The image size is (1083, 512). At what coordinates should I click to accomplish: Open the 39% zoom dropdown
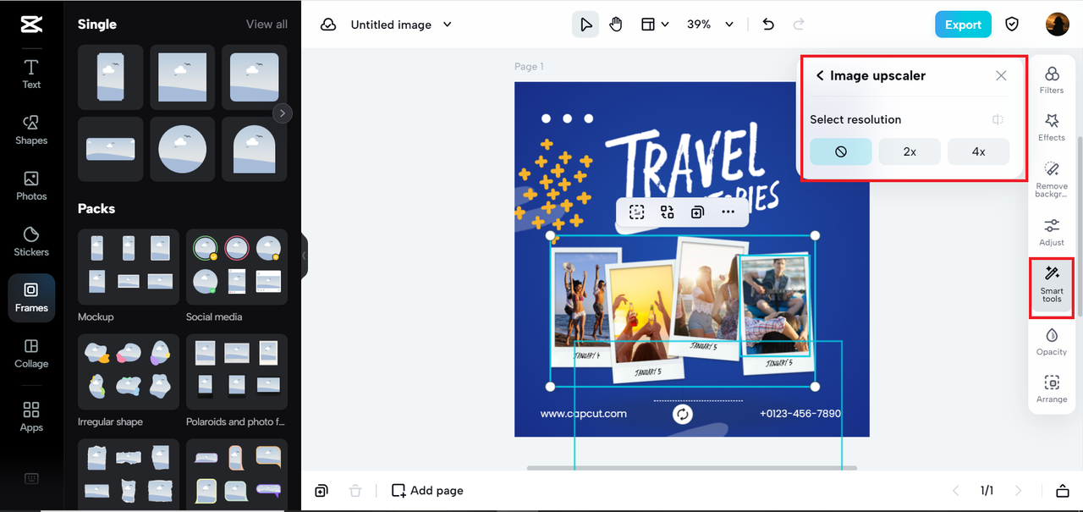click(710, 25)
